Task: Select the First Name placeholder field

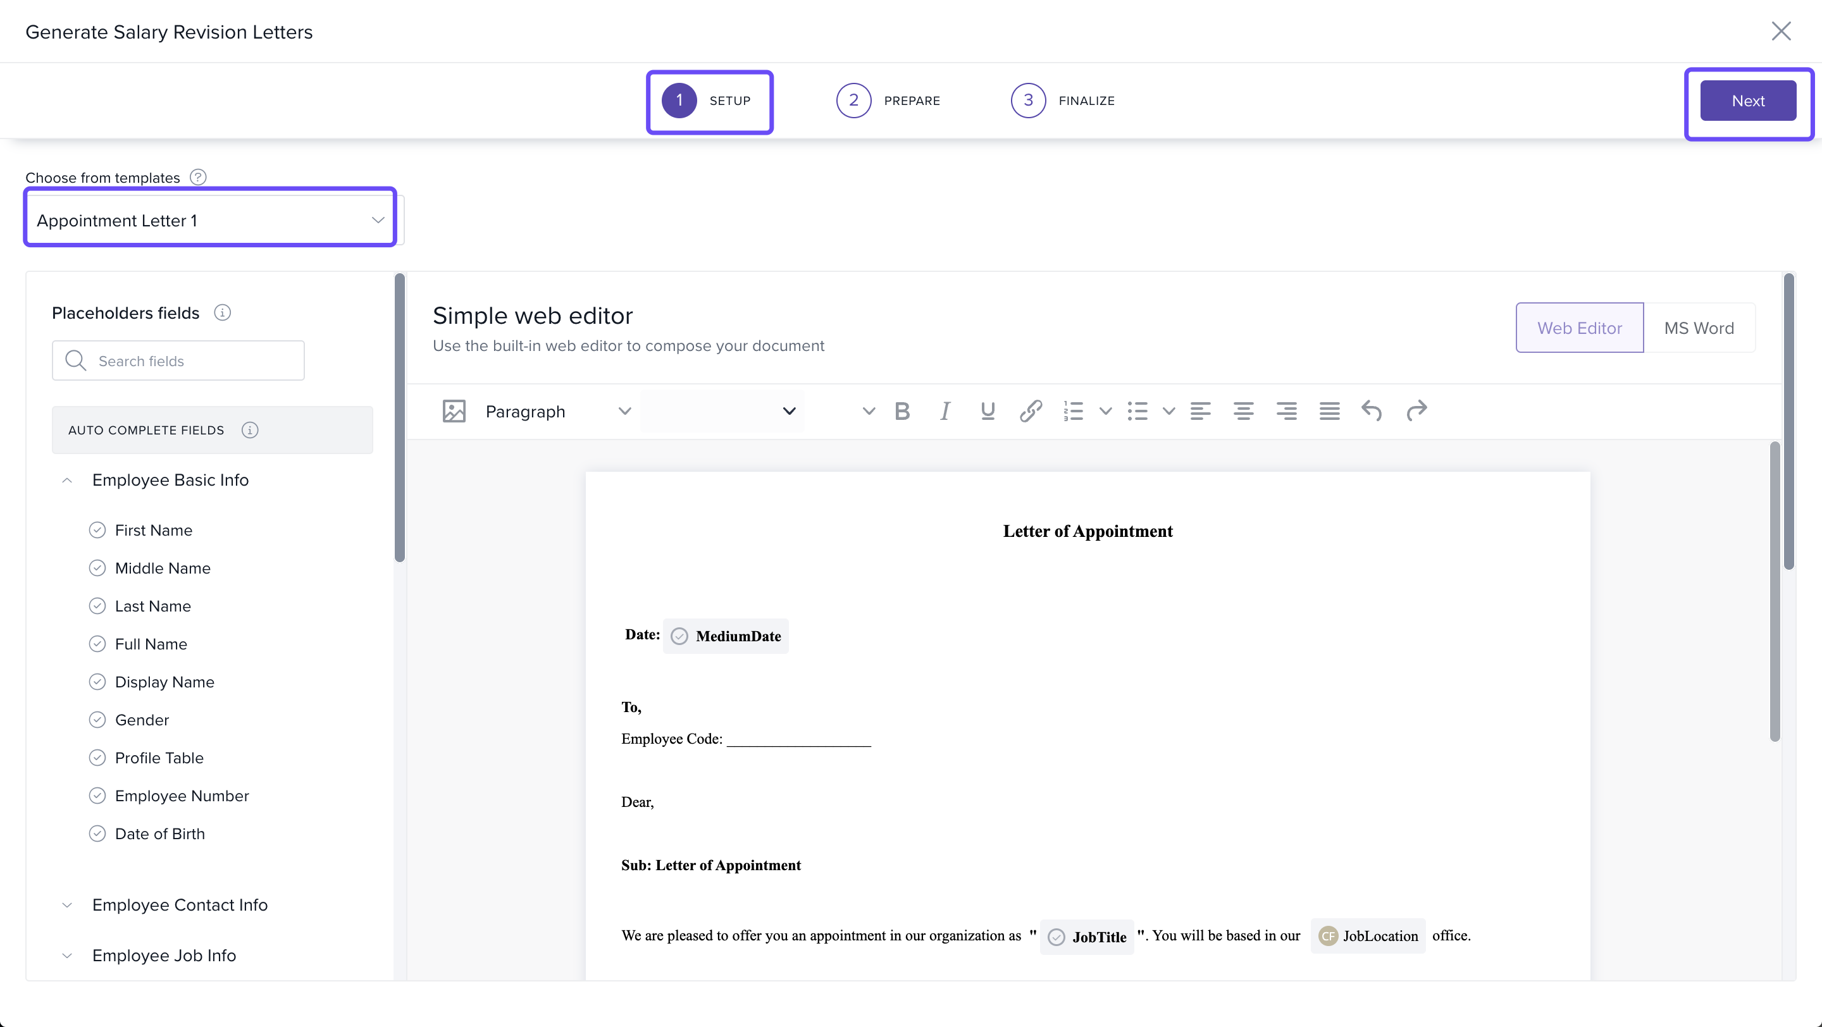Action: click(154, 530)
